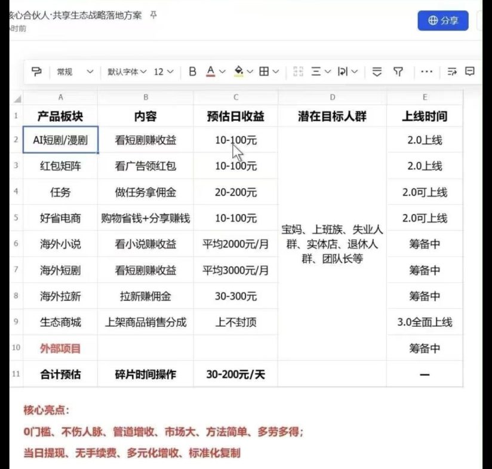Click the 购物省钱+分享赚钱 cell
The image size is (492, 469).
point(146,218)
